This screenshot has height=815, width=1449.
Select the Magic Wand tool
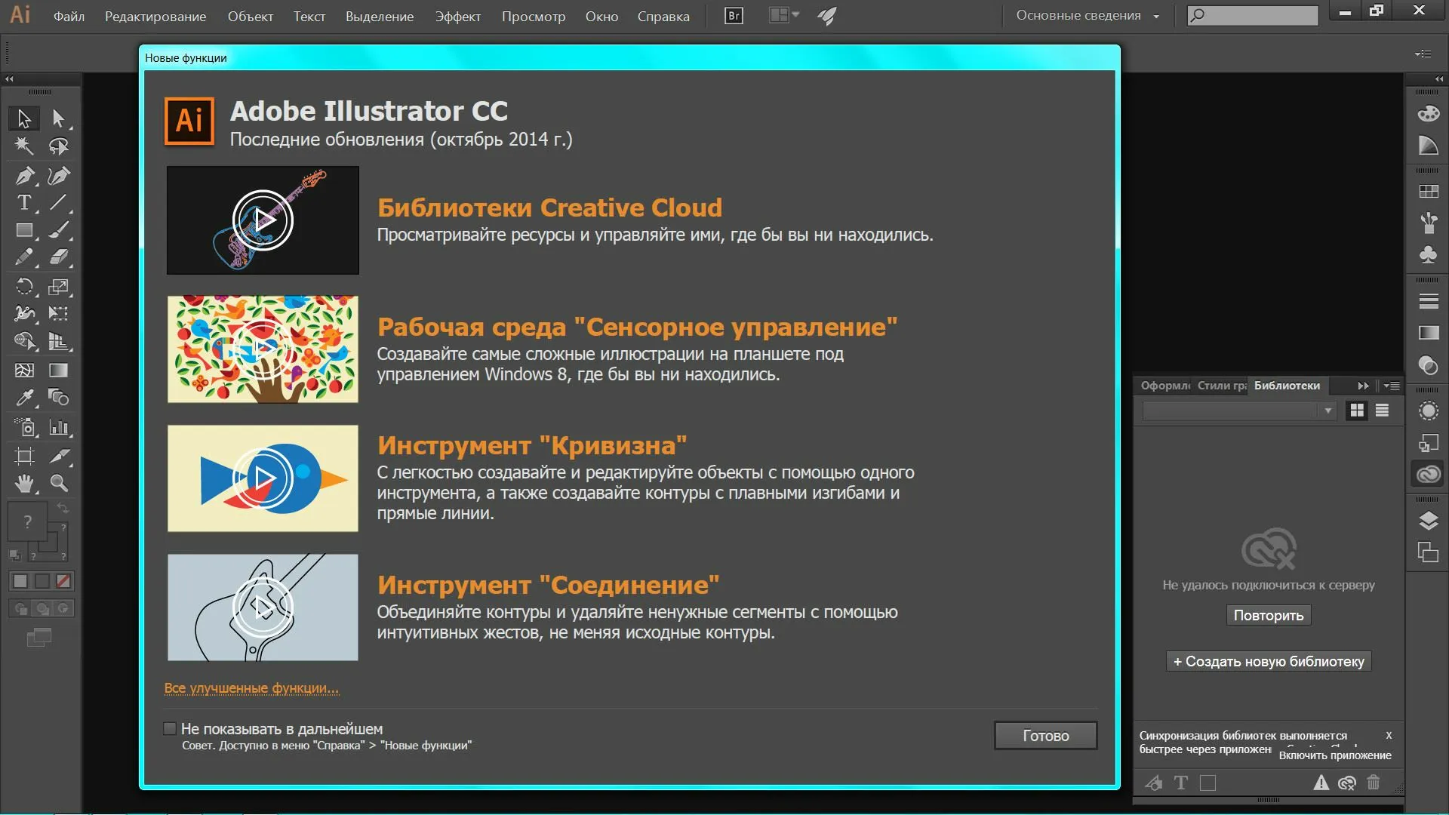click(x=24, y=146)
